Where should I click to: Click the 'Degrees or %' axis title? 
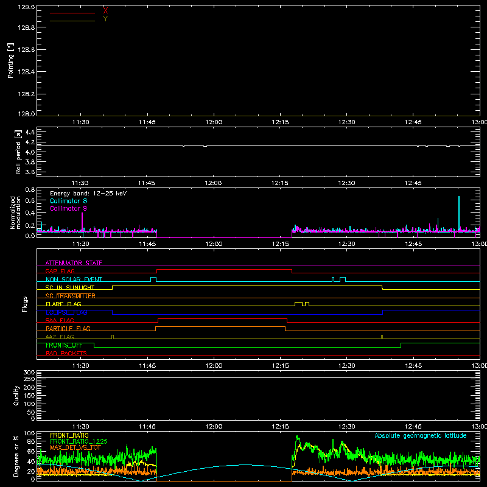(16, 456)
